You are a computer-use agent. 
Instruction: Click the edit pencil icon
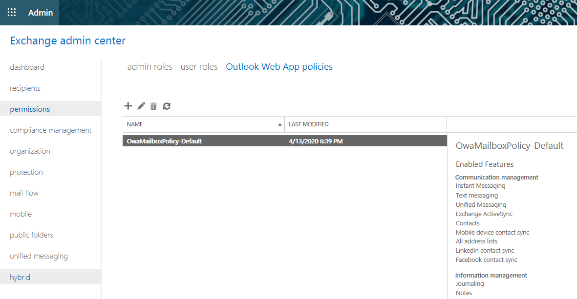141,106
